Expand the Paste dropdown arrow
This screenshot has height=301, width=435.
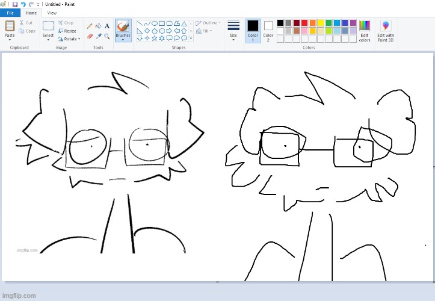(x=10, y=40)
